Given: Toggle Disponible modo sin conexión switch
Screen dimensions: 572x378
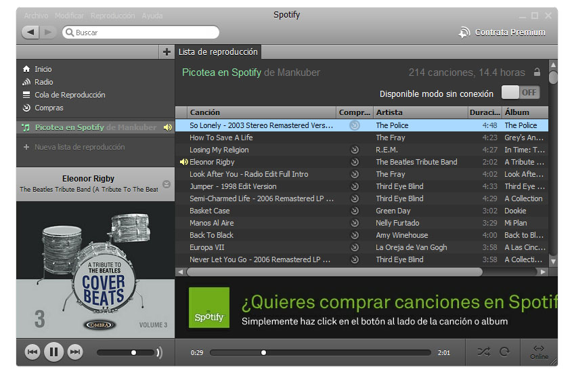Looking at the screenshot, I should pyautogui.click(x=521, y=92).
